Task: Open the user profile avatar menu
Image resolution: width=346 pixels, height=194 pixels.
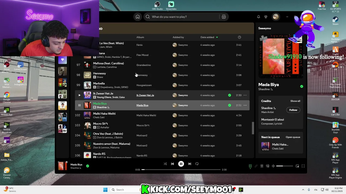Action: pos(275,17)
